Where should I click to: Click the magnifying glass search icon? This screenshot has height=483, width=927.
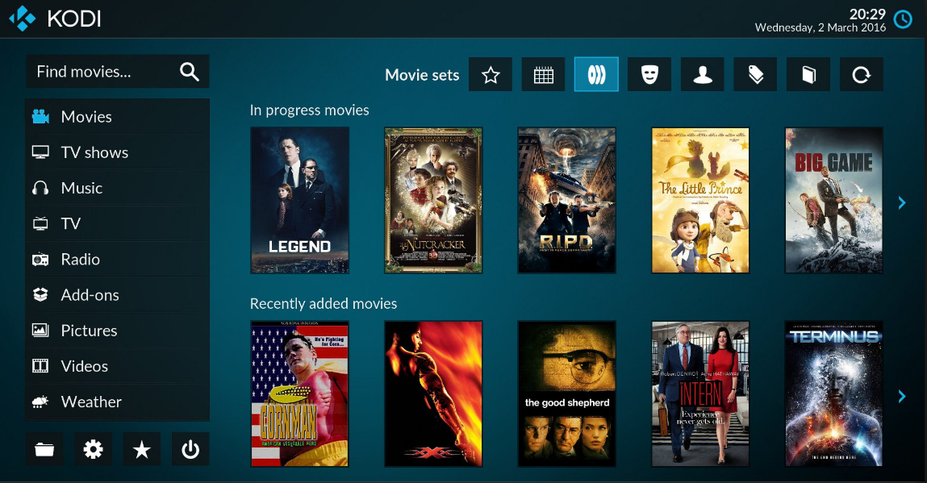pos(189,72)
